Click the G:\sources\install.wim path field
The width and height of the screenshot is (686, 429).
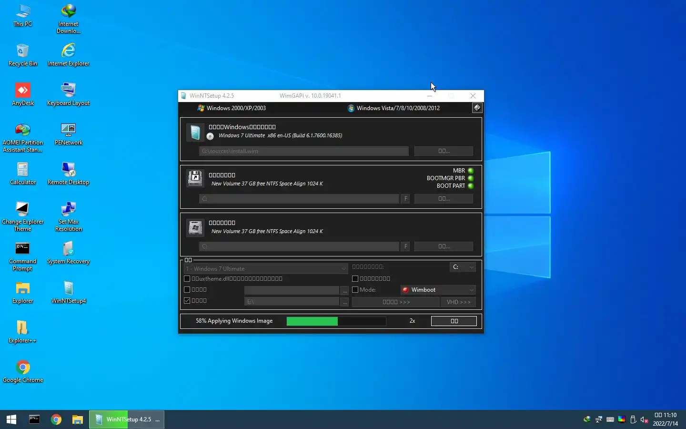pyautogui.click(x=303, y=151)
